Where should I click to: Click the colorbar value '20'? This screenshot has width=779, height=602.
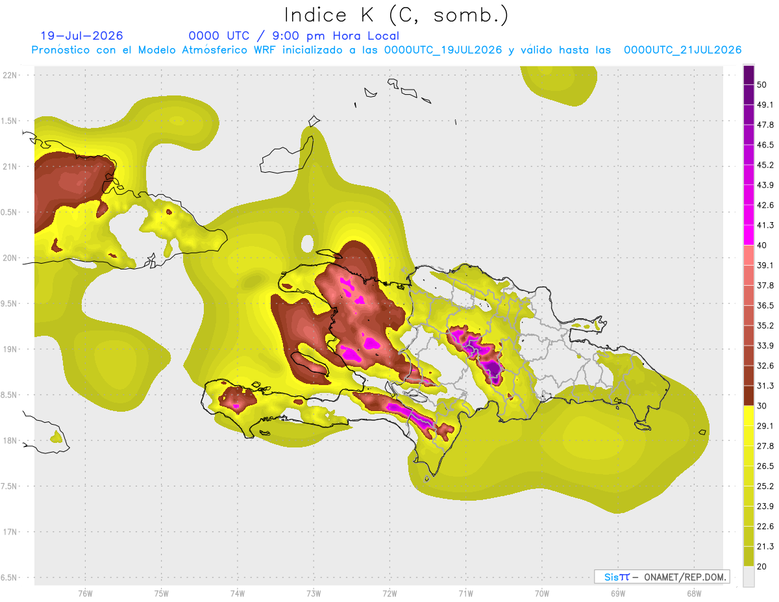coord(762,566)
